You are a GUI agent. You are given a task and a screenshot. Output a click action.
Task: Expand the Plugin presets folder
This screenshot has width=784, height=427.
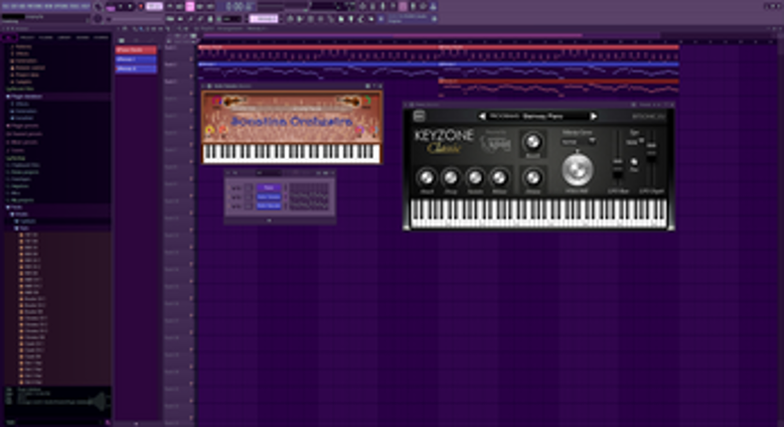[23, 126]
